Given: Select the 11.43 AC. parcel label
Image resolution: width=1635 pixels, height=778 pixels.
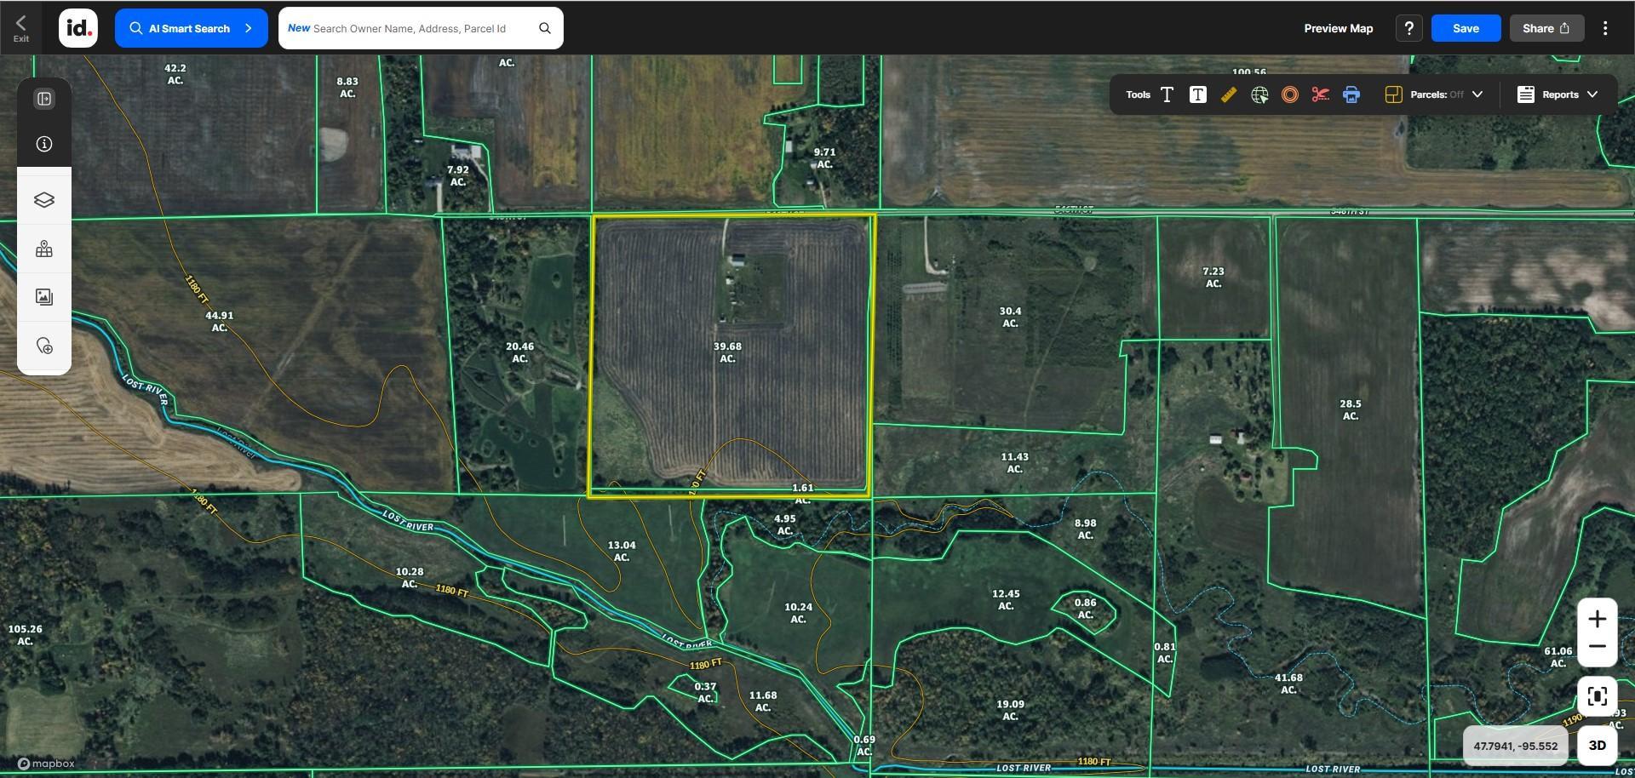Looking at the screenshot, I should click(x=1014, y=463).
